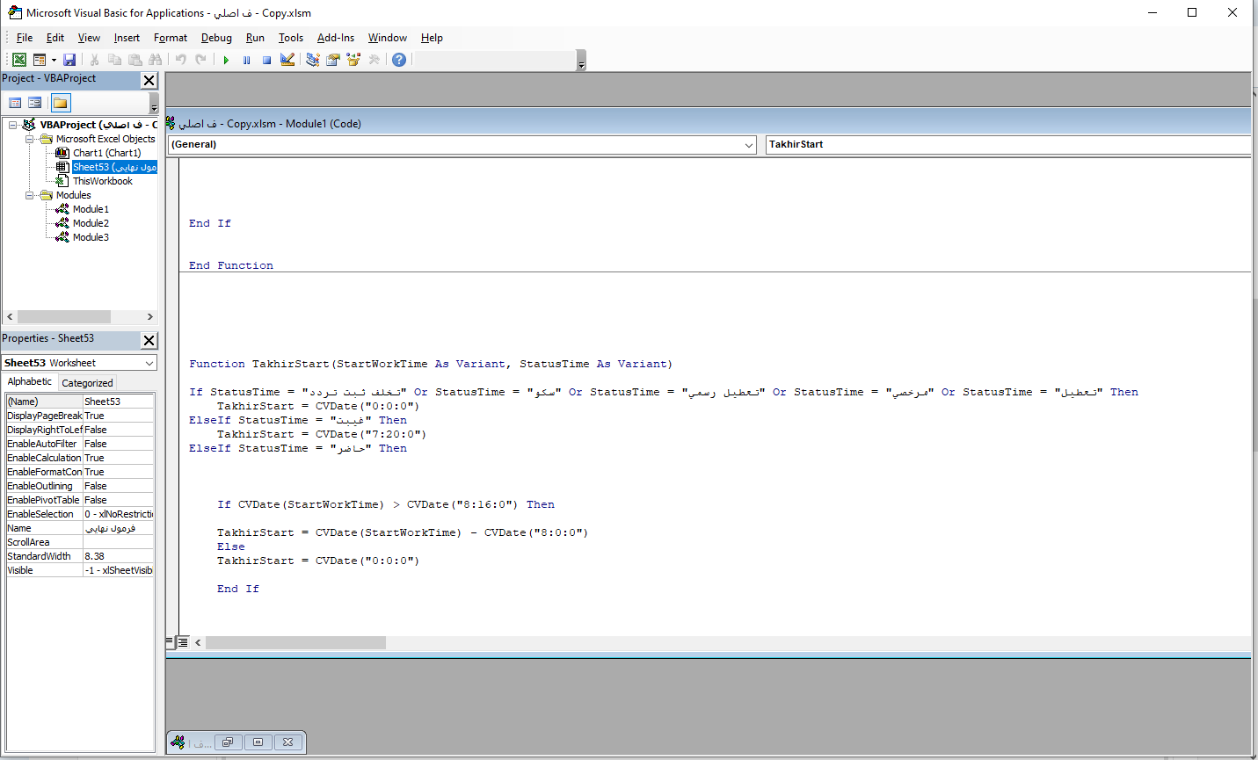
Task: Open the Object Browser icon
Action: [353, 60]
